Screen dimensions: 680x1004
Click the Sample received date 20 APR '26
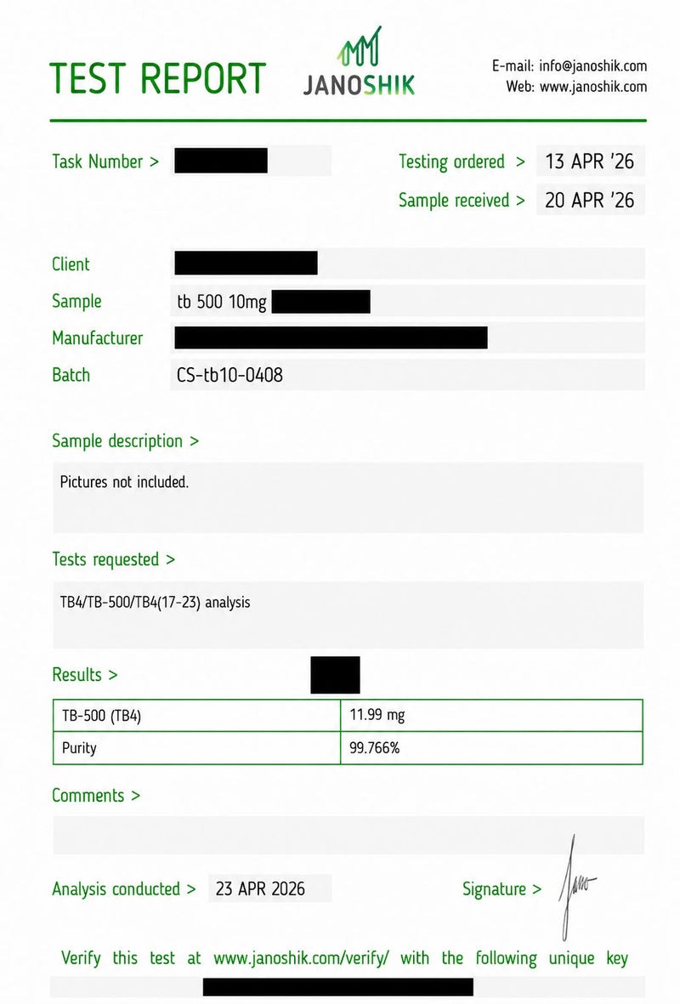(590, 201)
